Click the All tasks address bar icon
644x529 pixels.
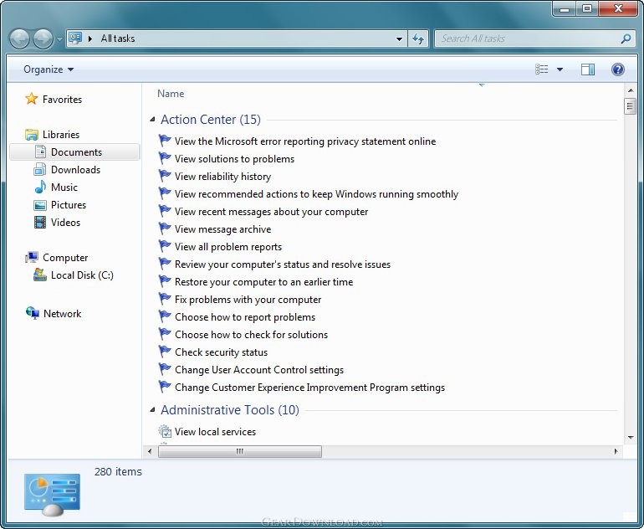75,39
